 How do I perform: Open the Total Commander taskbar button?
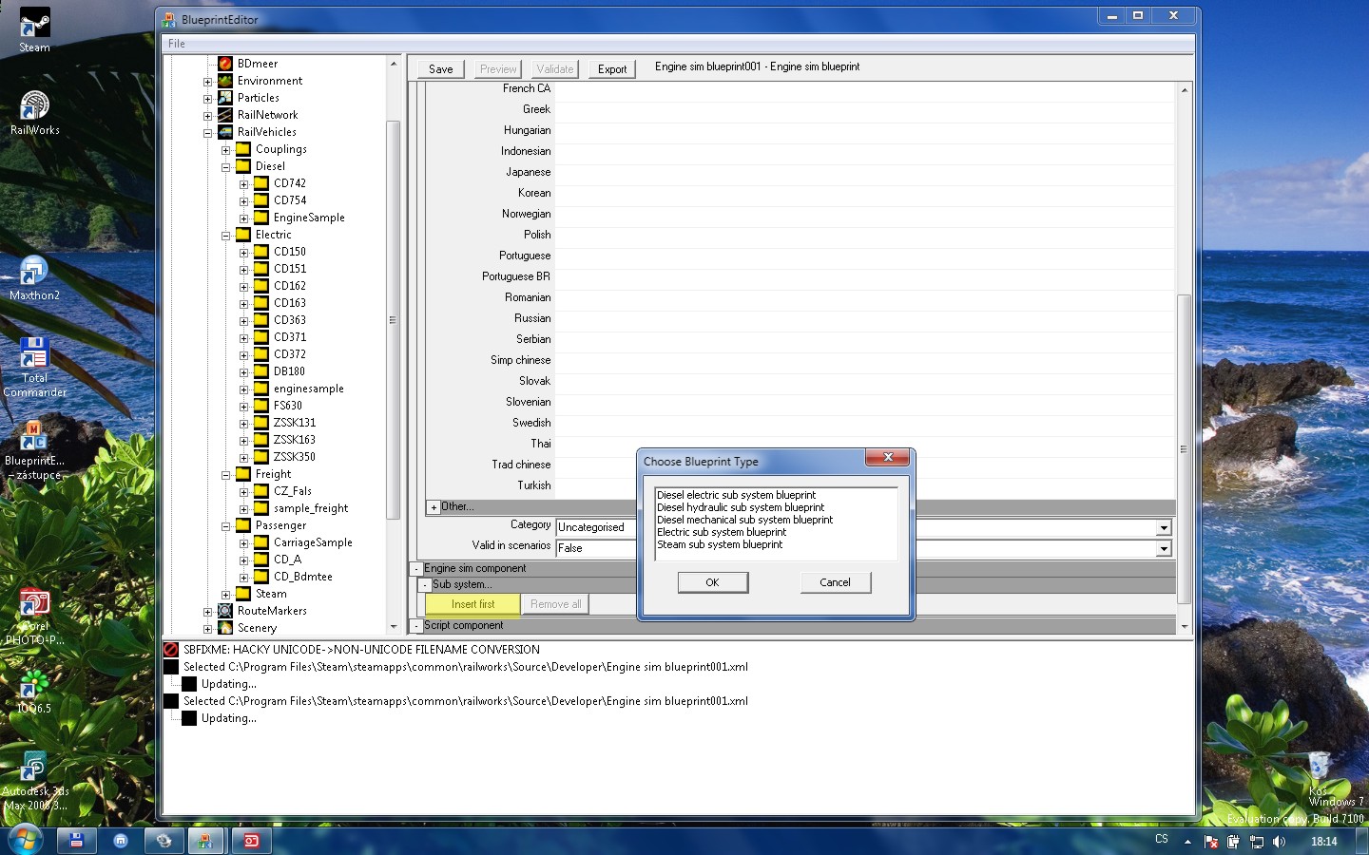(x=77, y=841)
